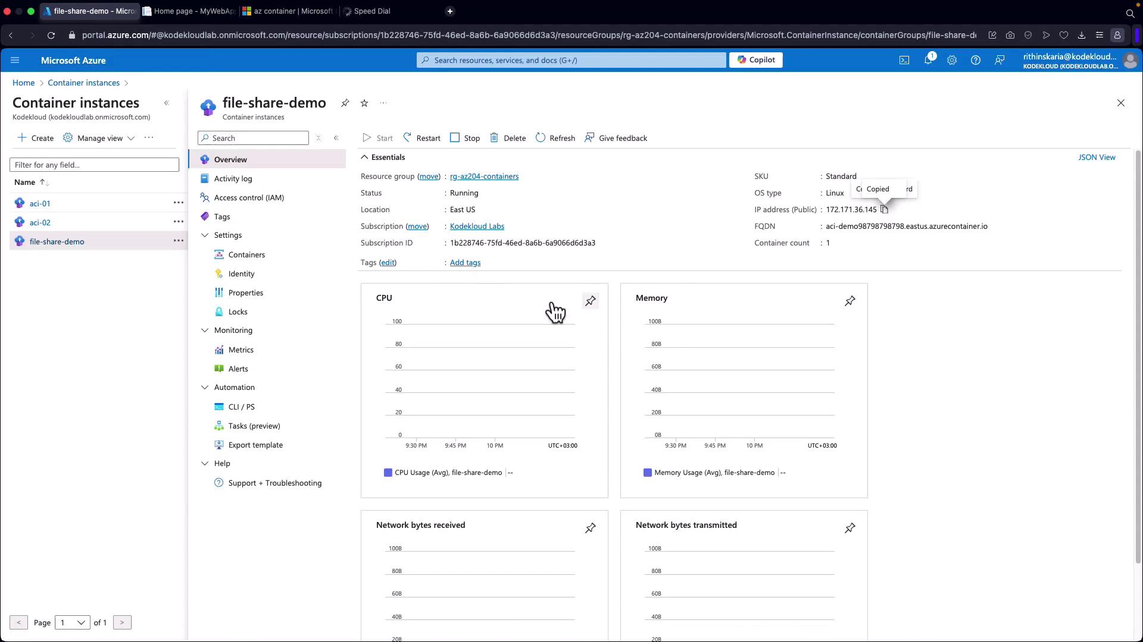
Task: Open Azure Cloud Shell icon
Action: click(x=904, y=60)
